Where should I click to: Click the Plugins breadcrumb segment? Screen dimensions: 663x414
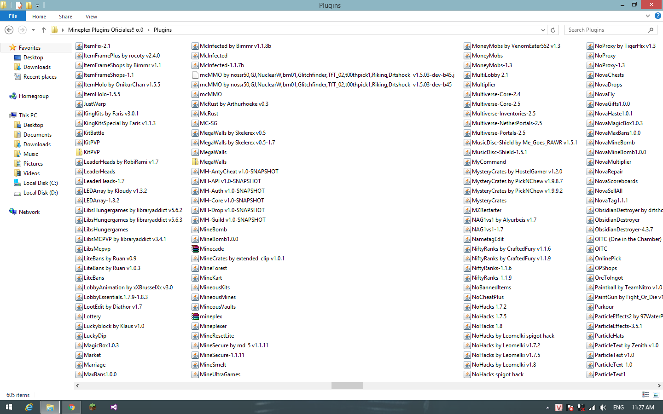tap(163, 30)
